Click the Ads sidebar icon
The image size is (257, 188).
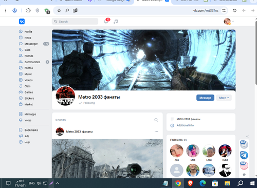[21, 136]
